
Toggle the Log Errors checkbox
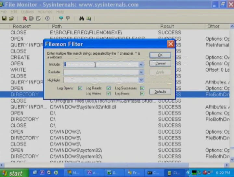pos(142,93)
